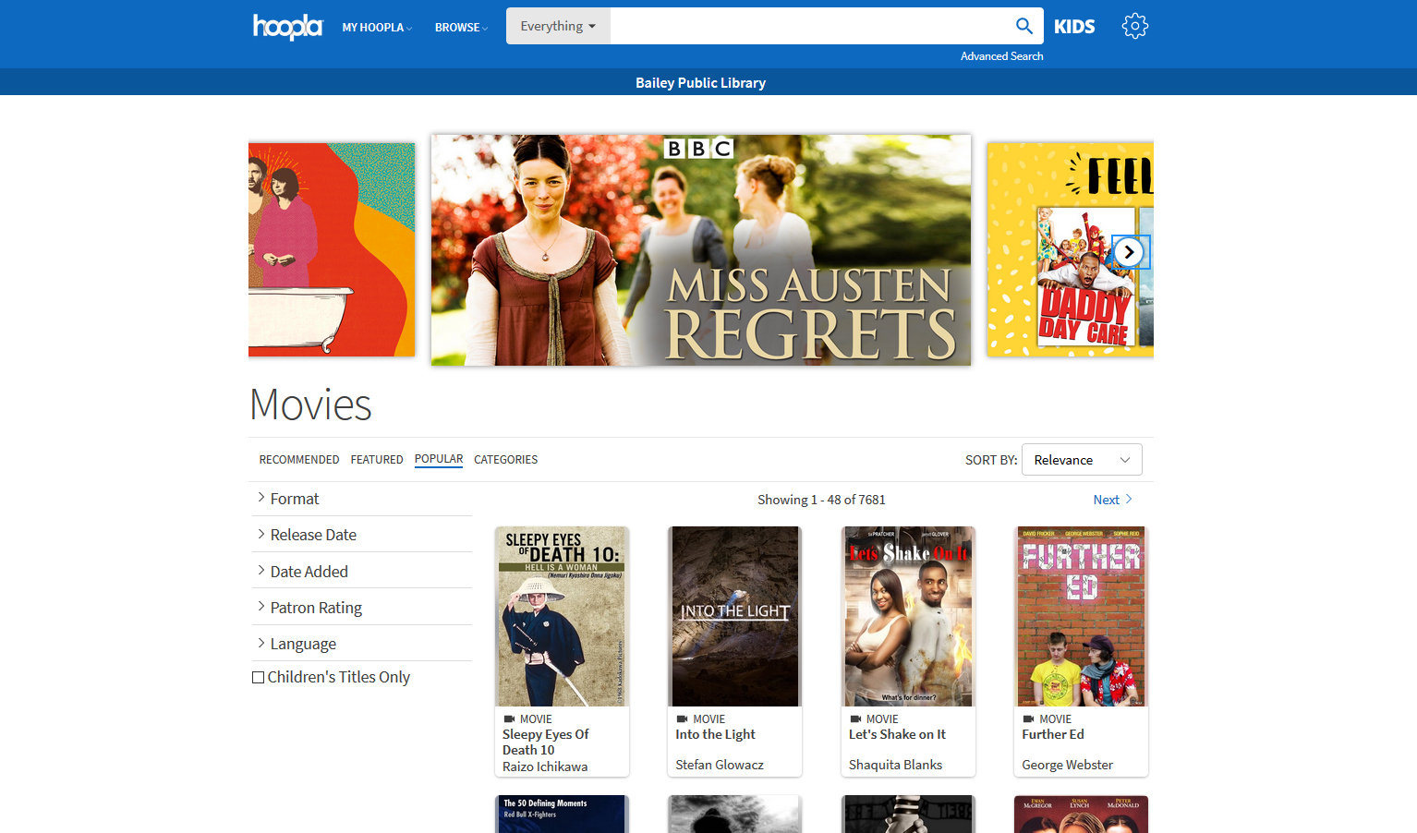Click the search magnifying glass icon
The width and height of the screenshot is (1417, 833).
pos(1023,26)
